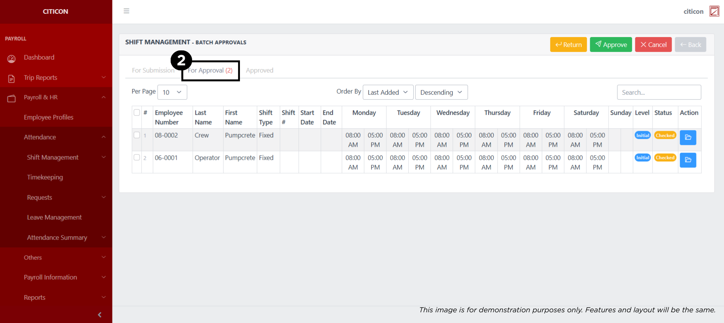The width and height of the screenshot is (724, 323).
Task: Click the hamburger menu icon
Action: [x=126, y=11]
